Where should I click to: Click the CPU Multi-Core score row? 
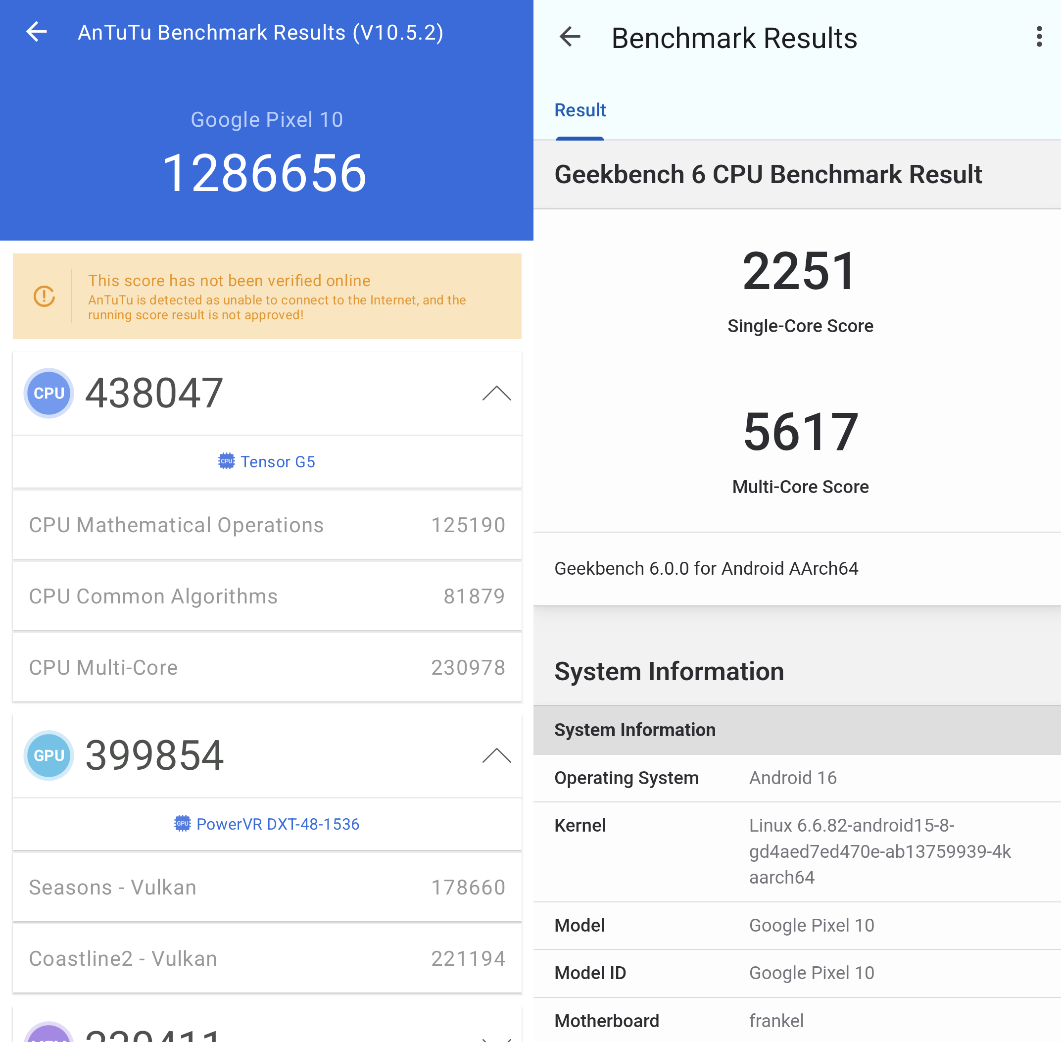click(x=267, y=668)
